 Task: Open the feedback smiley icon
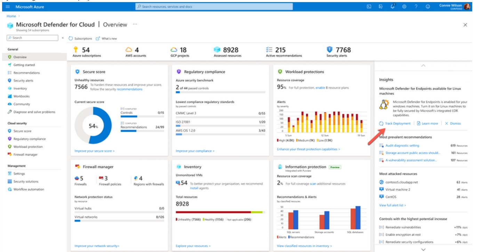[x=428, y=7]
